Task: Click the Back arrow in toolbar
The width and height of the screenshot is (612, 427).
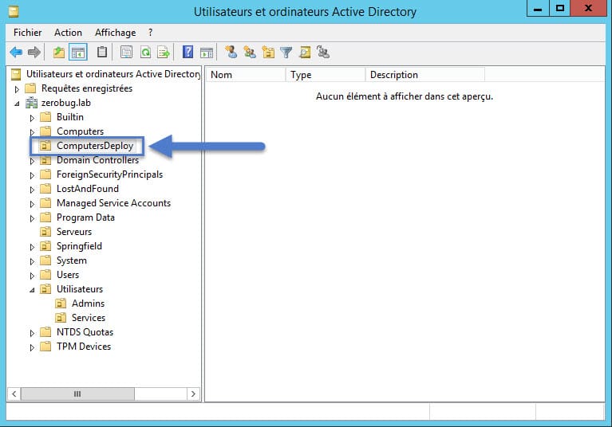Action: pos(16,53)
